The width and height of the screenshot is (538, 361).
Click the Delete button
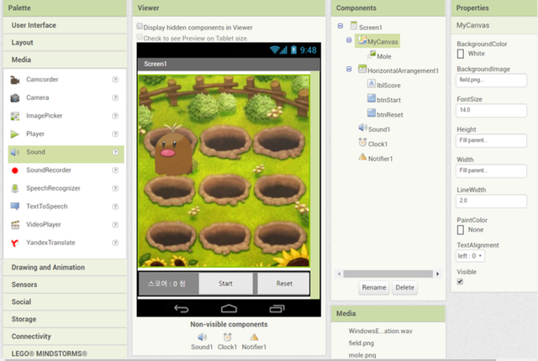405,287
